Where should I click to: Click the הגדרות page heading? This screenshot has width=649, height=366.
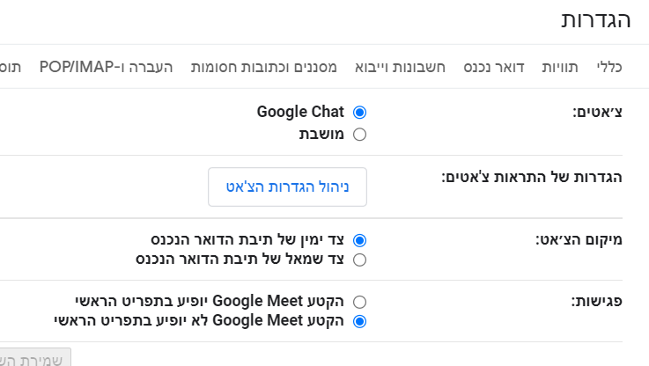pos(596,21)
